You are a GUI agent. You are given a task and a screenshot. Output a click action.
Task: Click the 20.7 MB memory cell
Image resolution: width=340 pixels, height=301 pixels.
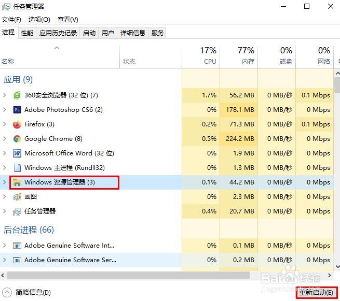pyautogui.click(x=239, y=211)
